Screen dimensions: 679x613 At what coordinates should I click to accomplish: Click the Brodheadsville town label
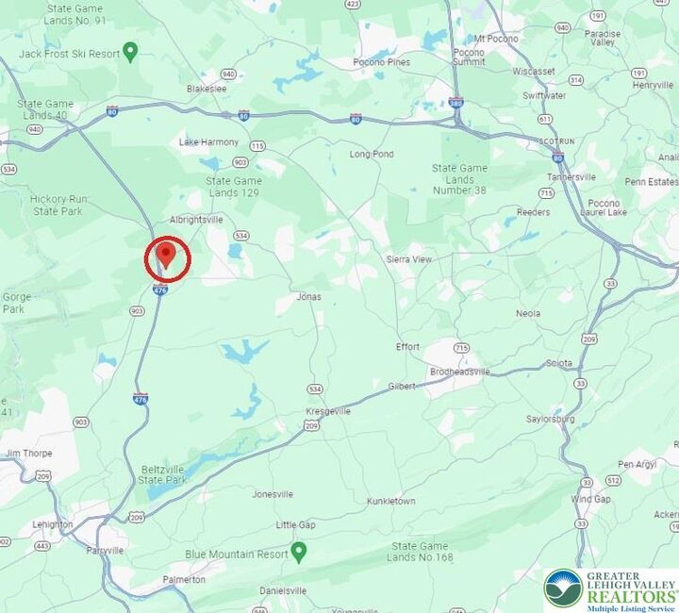point(460,372)
